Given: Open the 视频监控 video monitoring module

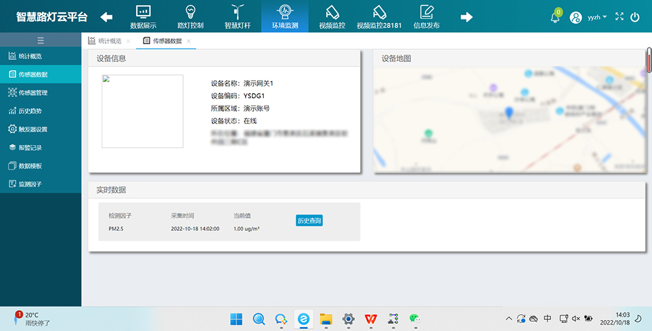Looking at the screenshot, I should point(332,16).
